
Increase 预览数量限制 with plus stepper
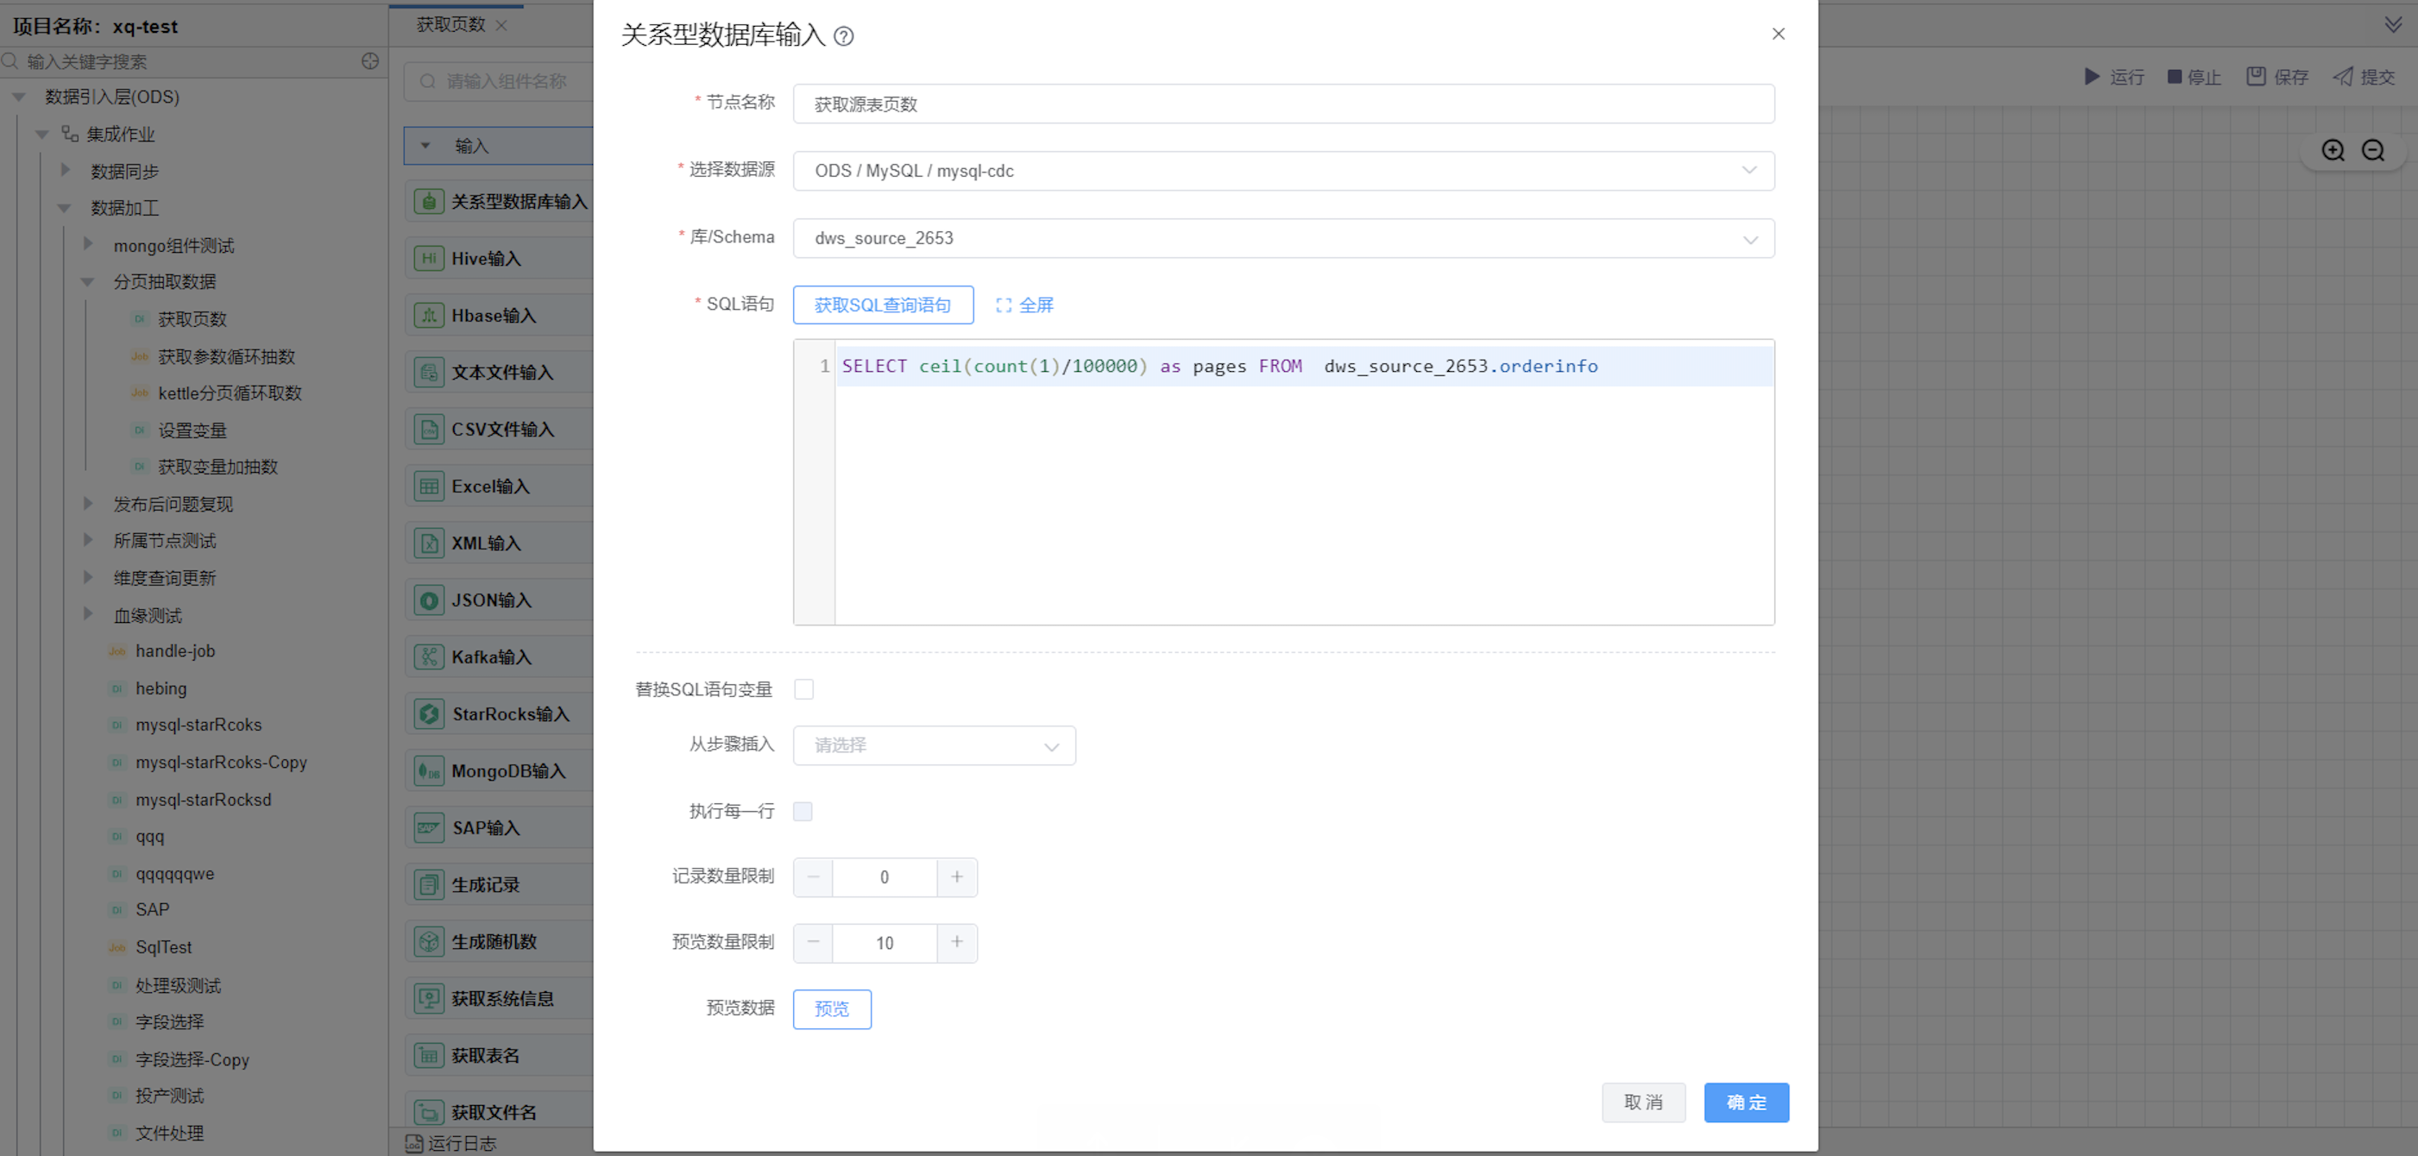click(956, 942)
